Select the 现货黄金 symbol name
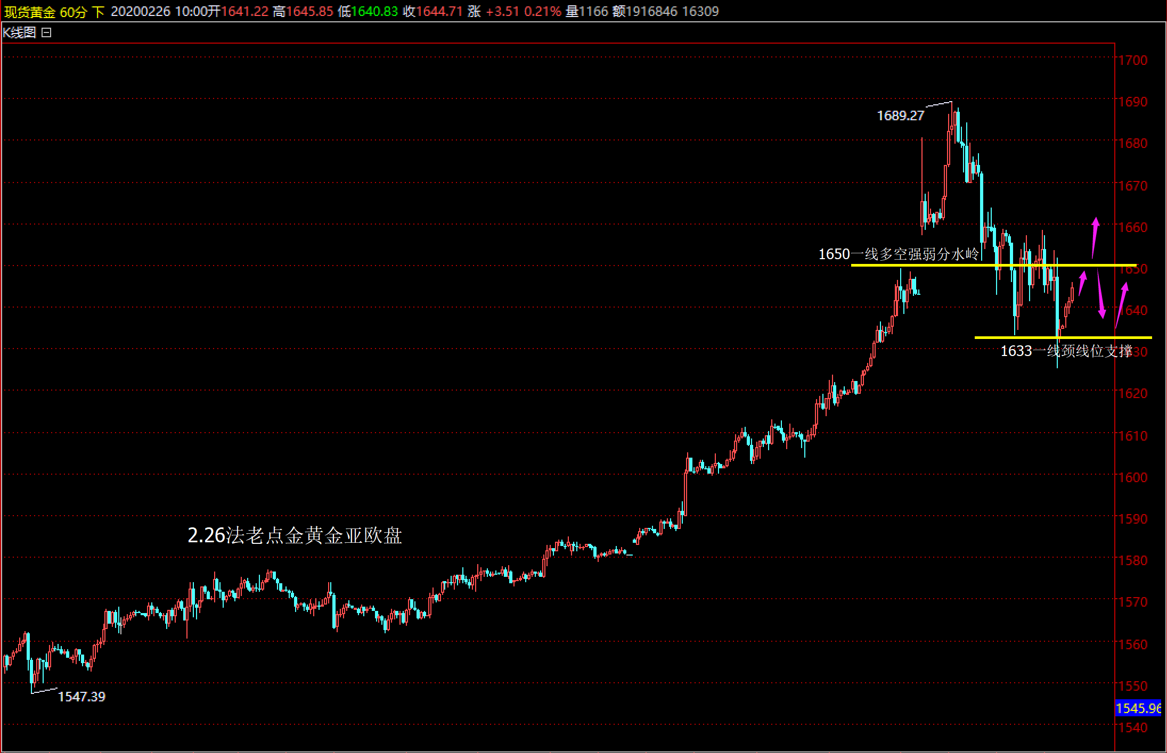 (30, 12)
